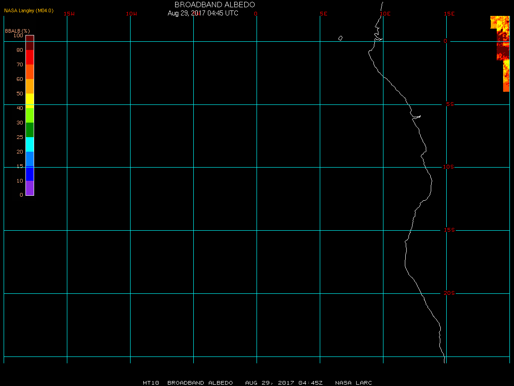Select the bright red 70-80 color bar segment
The width and height of the screenshot is (514, 386).
coord(30,57)
